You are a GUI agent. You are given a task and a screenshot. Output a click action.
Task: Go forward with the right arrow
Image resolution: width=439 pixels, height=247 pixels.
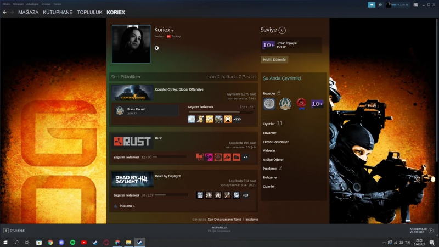12,12
